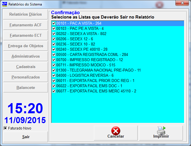Click the app icon in title bar
This screenshot has width=191, height=146.
coord(5,4)
